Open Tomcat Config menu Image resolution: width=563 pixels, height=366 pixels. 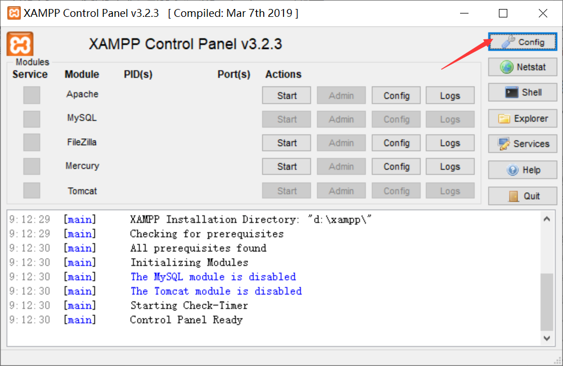396,191
